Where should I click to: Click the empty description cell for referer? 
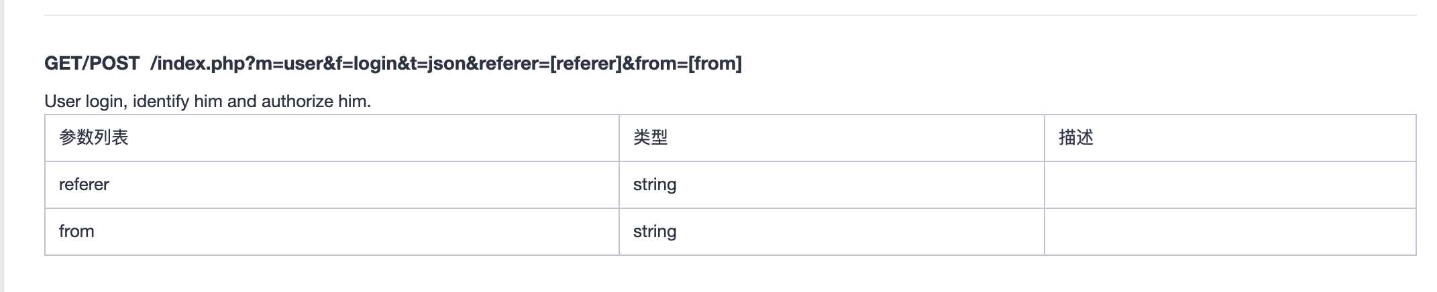(1229, 185)
